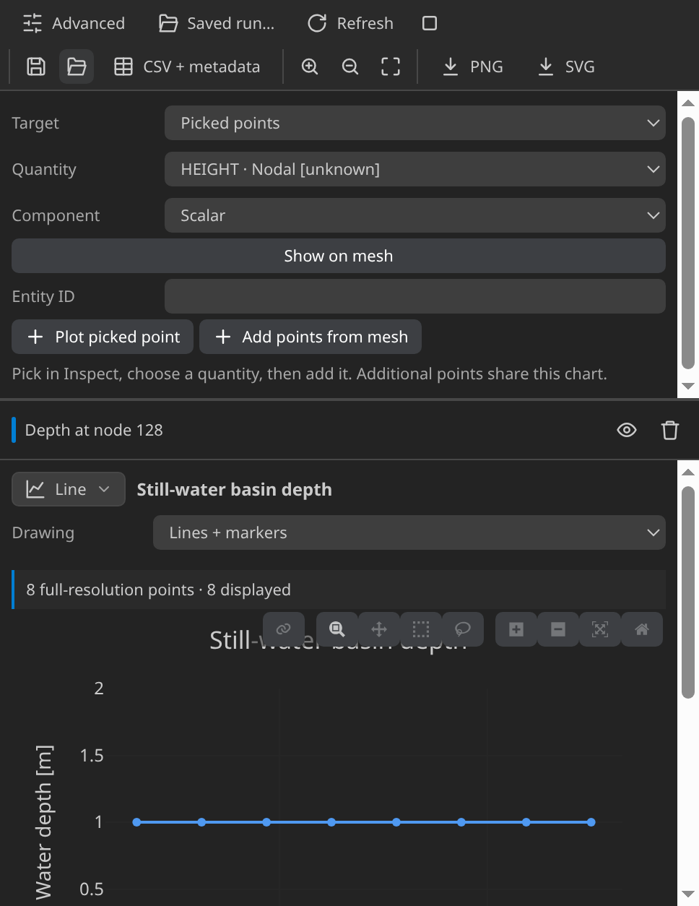Image resolution: width=699 pixels, height=906 pixels.
Task: Select the chart zoom tool
Action: coord(337,629)
